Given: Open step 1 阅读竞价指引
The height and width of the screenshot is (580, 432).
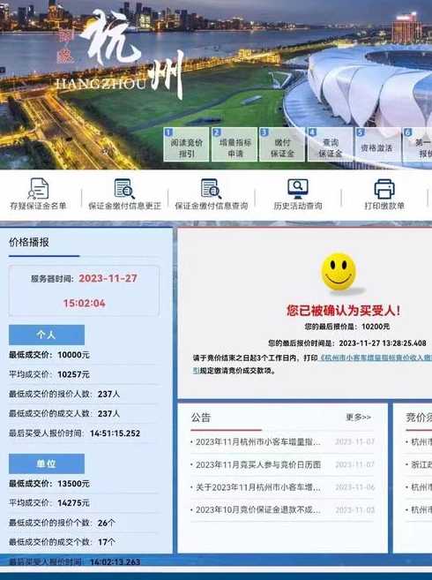Looking at the screenshot, I should (187, 145).
